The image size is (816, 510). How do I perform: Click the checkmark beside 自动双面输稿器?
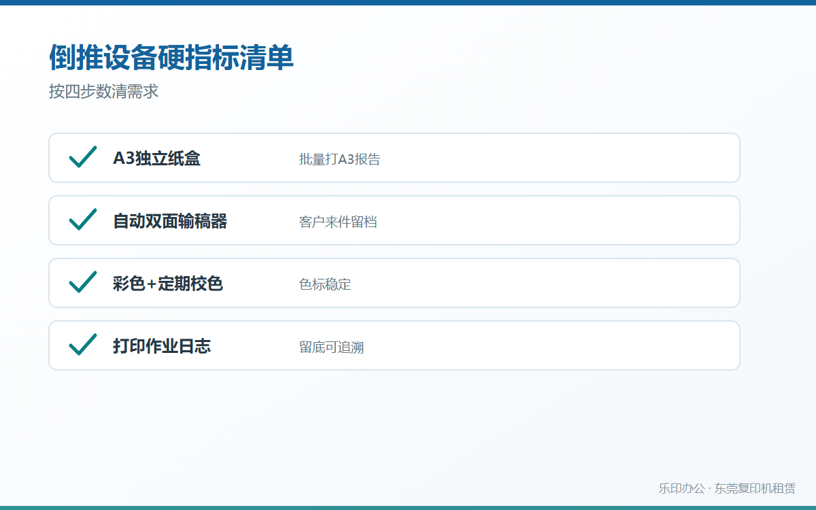(83, 220)
